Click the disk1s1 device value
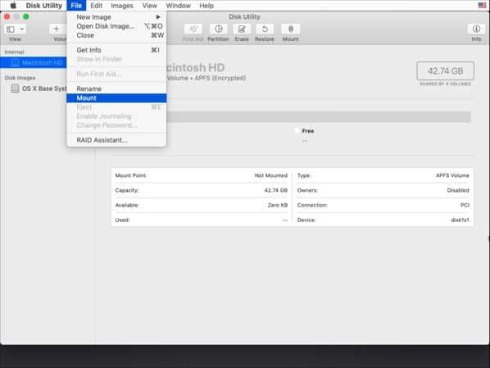Image resolution: width=490 pixels, height=368 pixels. click(x=460, y=220)
